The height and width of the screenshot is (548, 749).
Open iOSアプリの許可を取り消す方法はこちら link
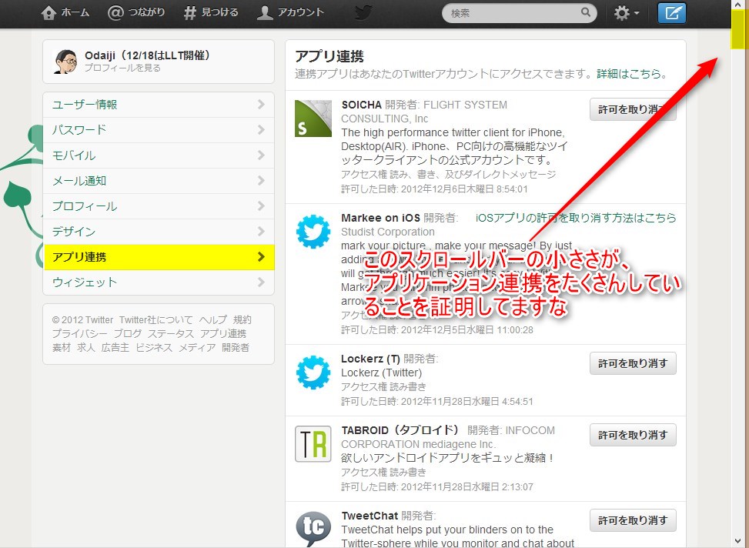(x=576, y=218)
